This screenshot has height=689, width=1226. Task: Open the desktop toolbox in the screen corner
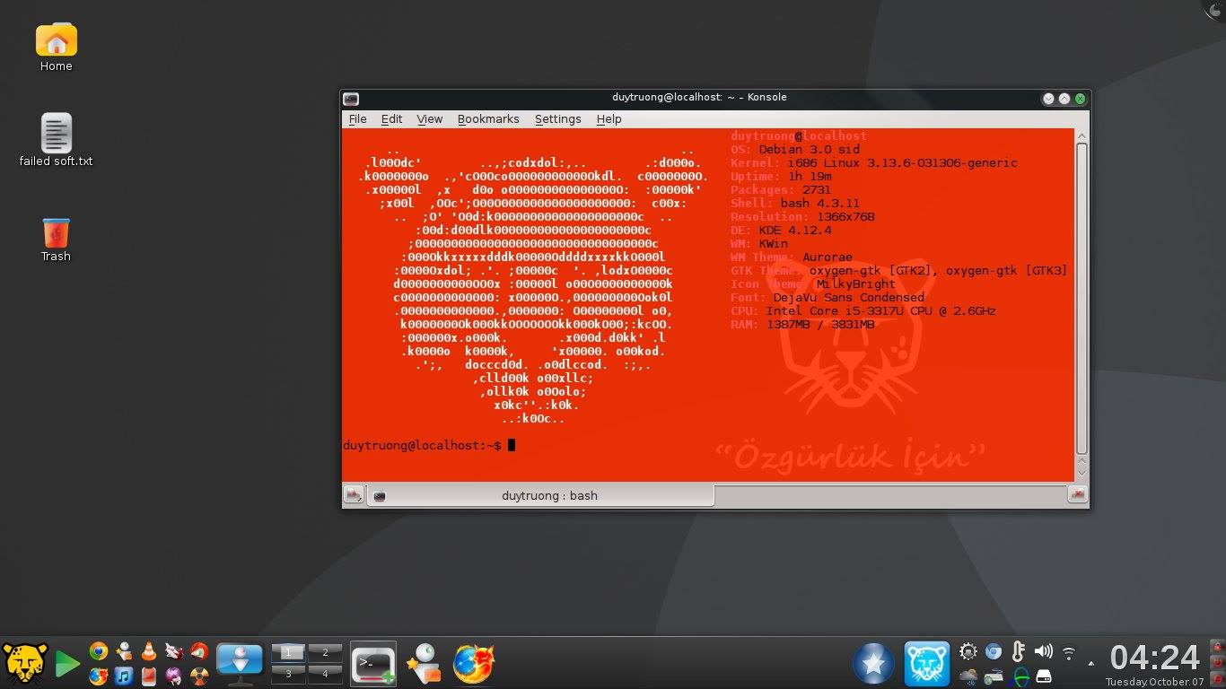pos(1214,9)
